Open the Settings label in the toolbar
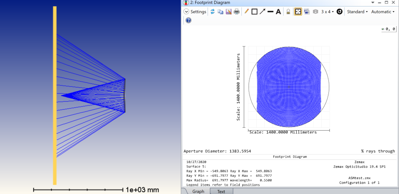Image resolution: width=399 pixels, height=194 pixels. (x=198, y=12)
